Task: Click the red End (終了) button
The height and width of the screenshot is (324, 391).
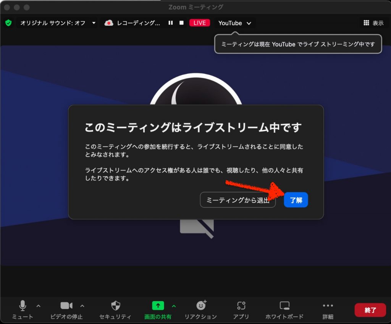Action: point(370,310)
